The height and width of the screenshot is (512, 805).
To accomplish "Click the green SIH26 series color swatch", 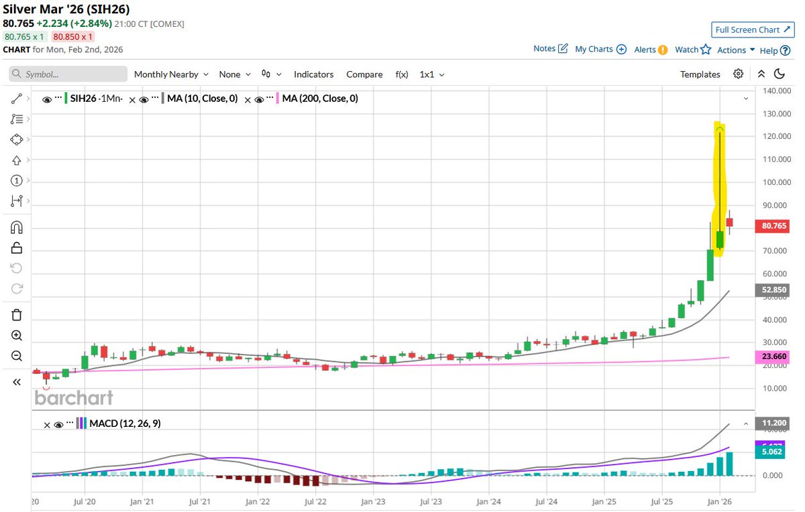I will coord(66,99).
